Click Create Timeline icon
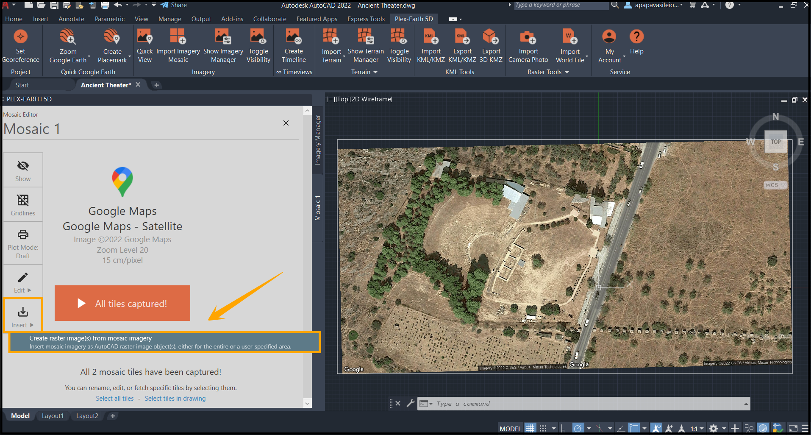 pos(294,46)
